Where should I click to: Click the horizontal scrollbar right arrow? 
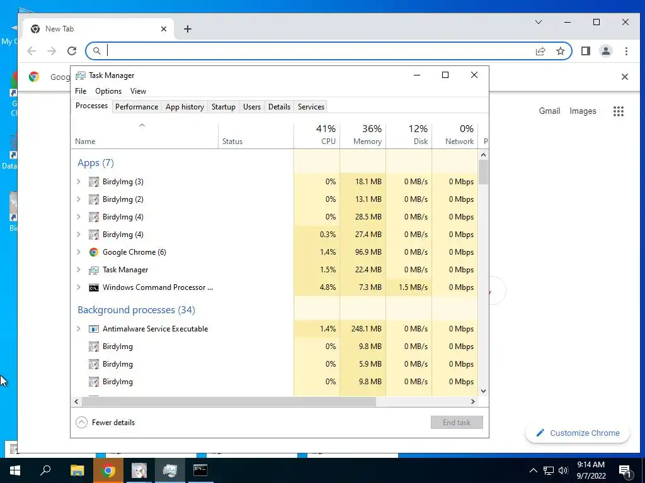(x=473, y=402)
